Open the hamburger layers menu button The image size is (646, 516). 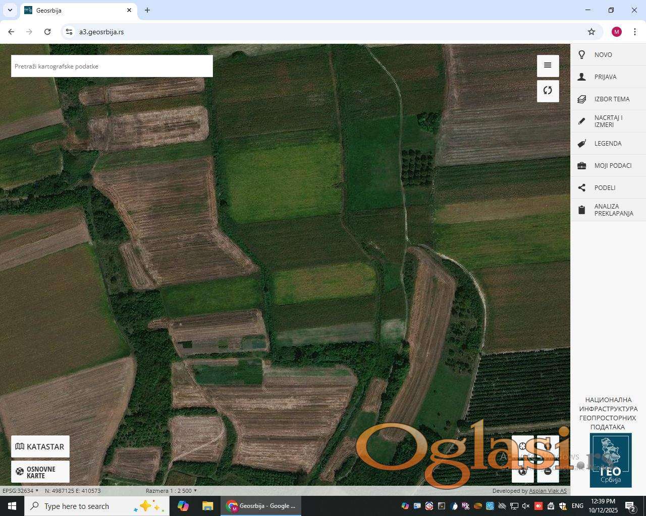point(548,66)
